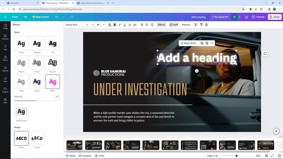Toggle bold formatting

click(115, 25)
